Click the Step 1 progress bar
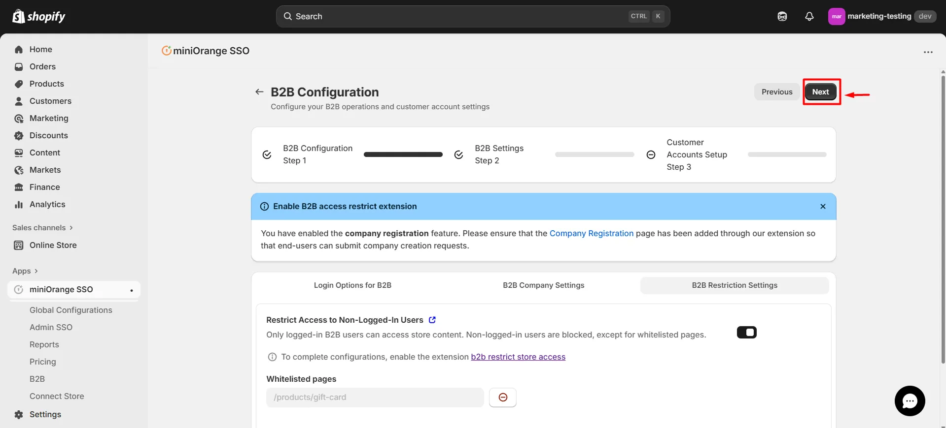This screenshot has width=946, height=428. point(403,154)
